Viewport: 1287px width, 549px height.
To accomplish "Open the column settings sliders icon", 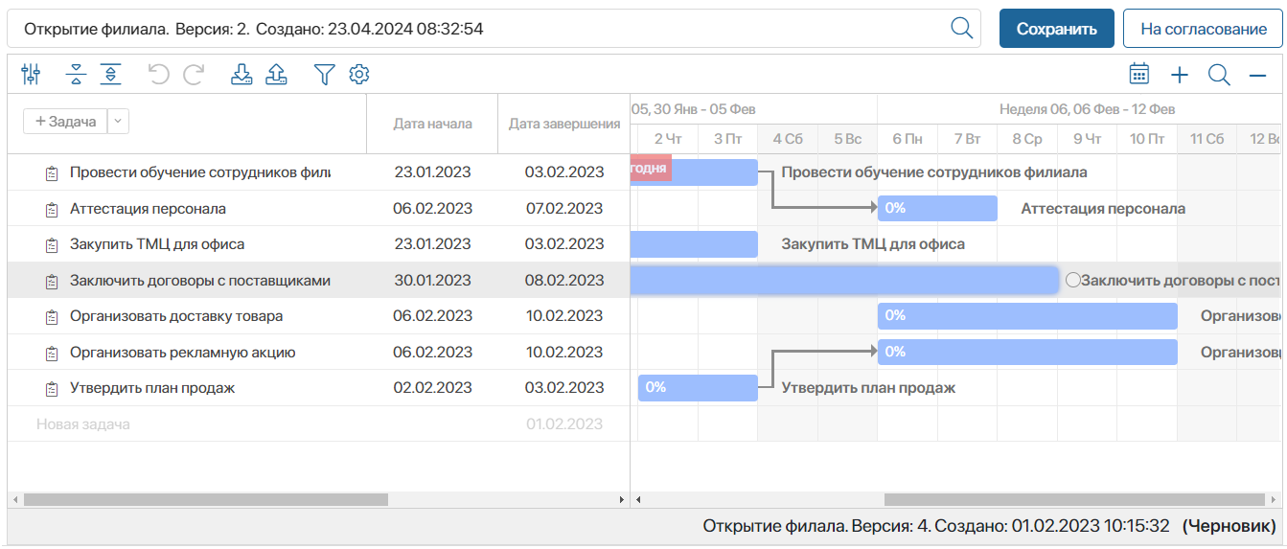I will tap(31, 75).
